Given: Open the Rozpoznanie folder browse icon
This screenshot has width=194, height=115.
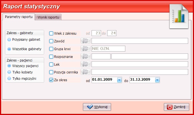Looking at the screenshot, I should coord(85,57).
